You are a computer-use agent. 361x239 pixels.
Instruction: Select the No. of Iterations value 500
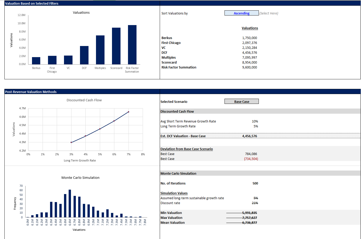pos(255,183)
